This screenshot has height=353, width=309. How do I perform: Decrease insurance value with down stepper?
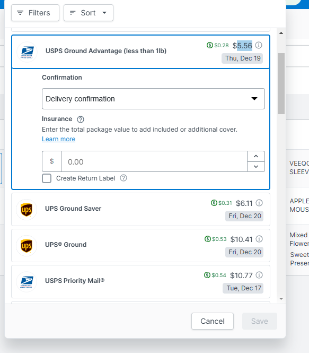(x=256, y=167)
